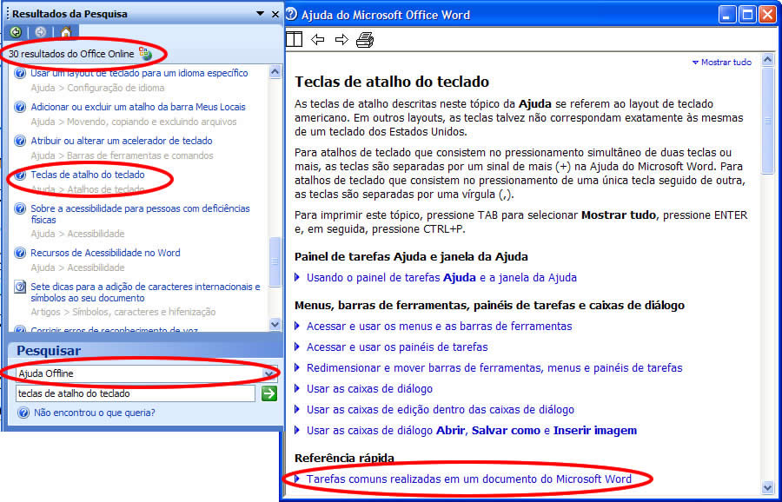Click the 'Pesquisar' section title
782x502 pixels.
click(x=49, y=351)
